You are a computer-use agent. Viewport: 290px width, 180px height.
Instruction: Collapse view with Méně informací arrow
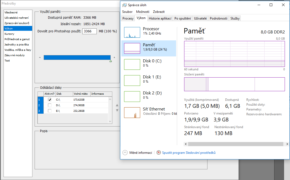point(125,153)
